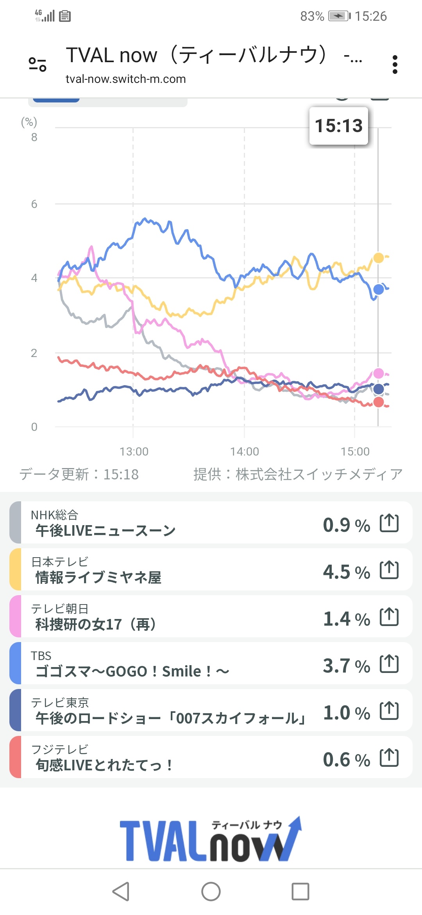Tap the blue TBS color swatch
Image resolution: width=422 pixels, height=915 pixels.
click(x=15, y=664)
